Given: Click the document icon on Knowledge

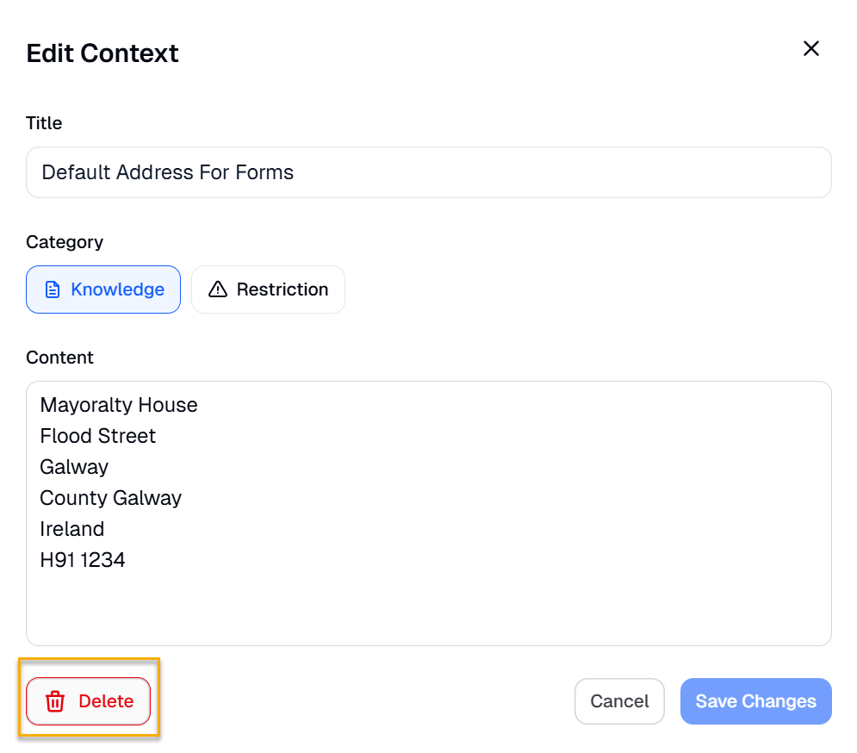Looking at the screenshot, I should pyautogui.click(x=53, y=289).
